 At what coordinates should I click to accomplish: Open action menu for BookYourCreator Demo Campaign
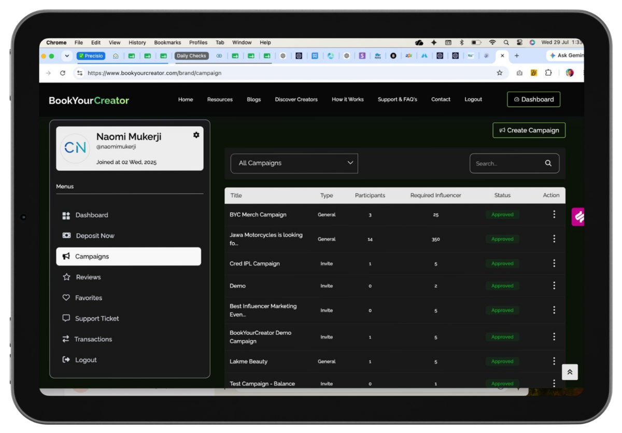[554, 337]
